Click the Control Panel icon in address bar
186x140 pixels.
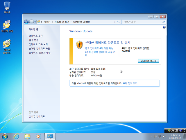coord(38,22)
